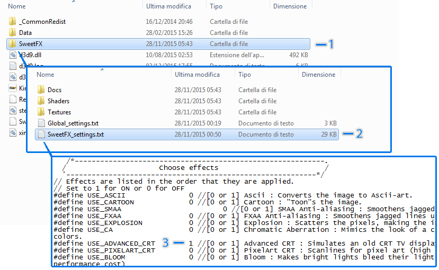
Task: Click the Textures folder icon
Action: pos(41,112)
